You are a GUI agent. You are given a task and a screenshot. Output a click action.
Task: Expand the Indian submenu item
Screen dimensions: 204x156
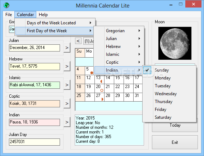[119, 70]
